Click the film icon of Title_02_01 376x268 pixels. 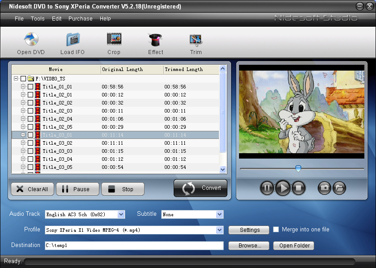pyautogui.click(x=38, y=95)
